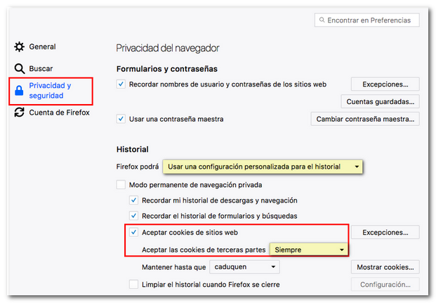Image resolution: width=436 pixels, height=303 pixels.
Task: Open Mantener hasta que caduquen dropdown
Action: (x=244, y=267)
